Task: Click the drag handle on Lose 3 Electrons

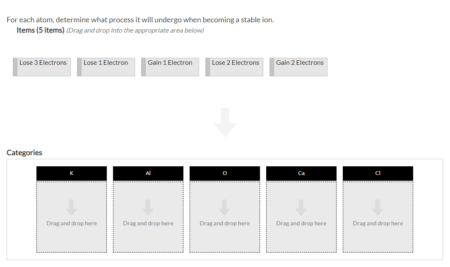Action: [x=15, y=67]
